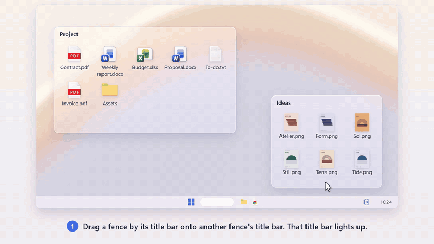
Task: Click the To-do.txt file name label
Action: pos(215,67)
